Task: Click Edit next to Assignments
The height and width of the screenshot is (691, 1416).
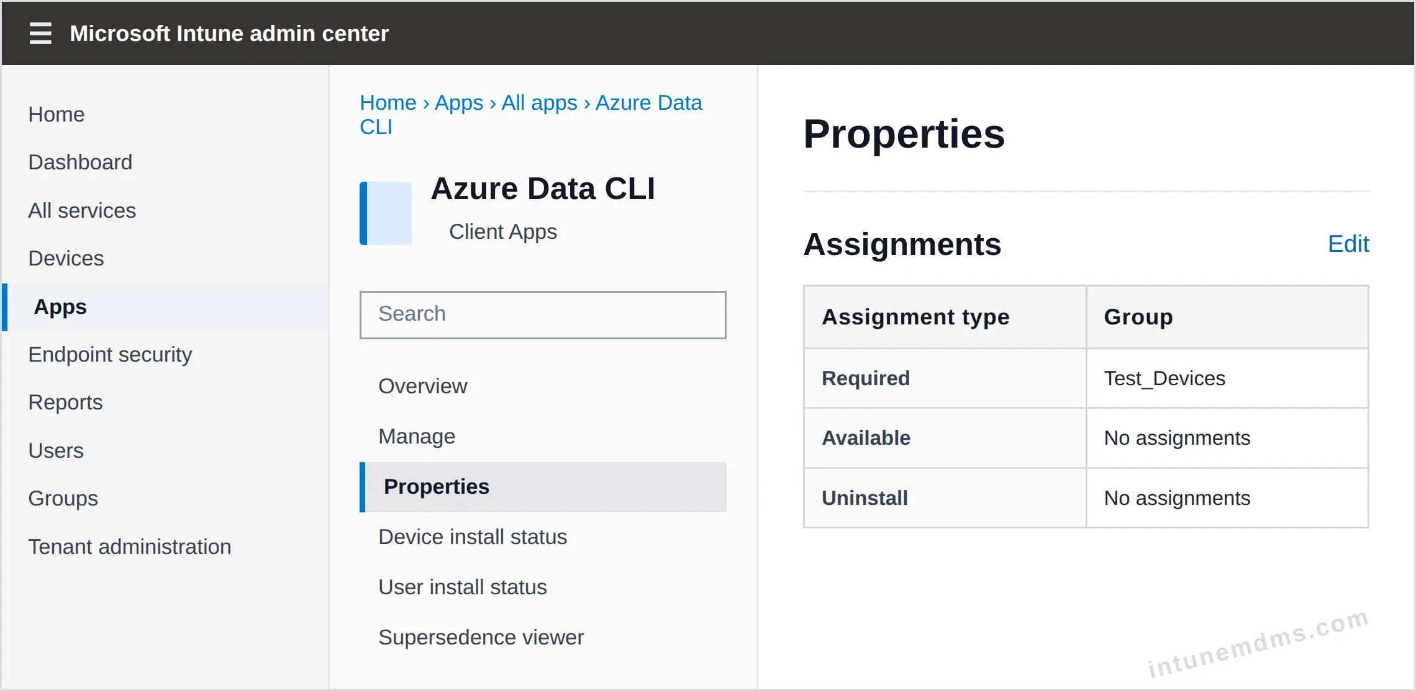Action: click(x=1348, y=244)
